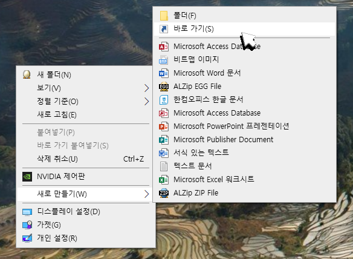
Task: Click the ZIP icon beside ALZip ZIP File
Action: (x=164, y=193)
